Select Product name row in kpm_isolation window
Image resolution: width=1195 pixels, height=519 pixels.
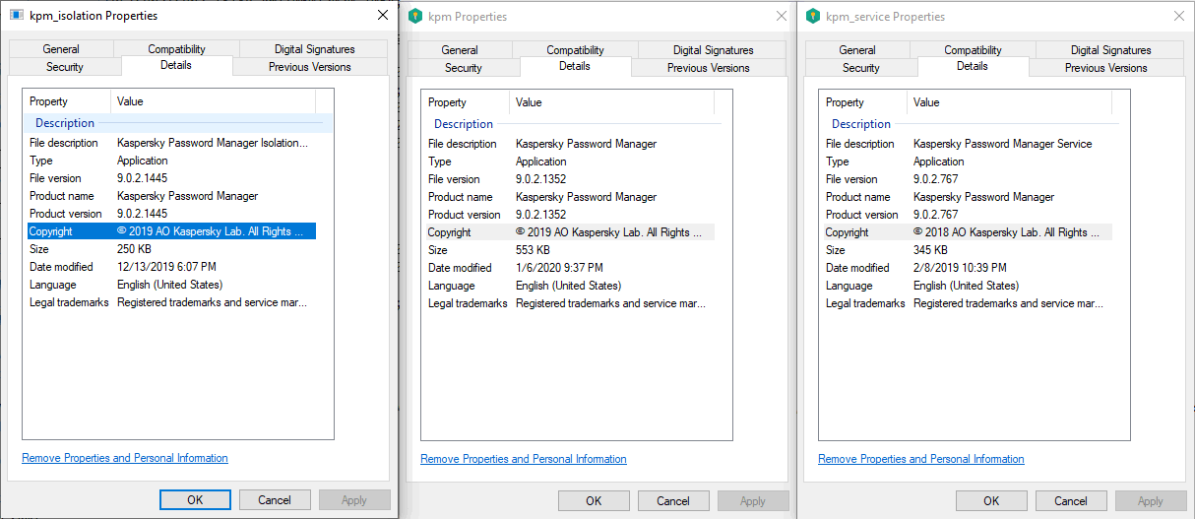click(x=171, y=196)
